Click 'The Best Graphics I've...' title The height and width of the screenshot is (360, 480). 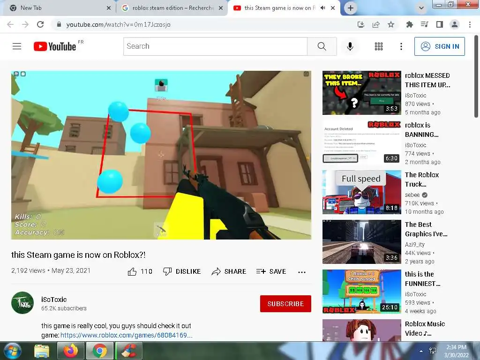coord(426,229)
